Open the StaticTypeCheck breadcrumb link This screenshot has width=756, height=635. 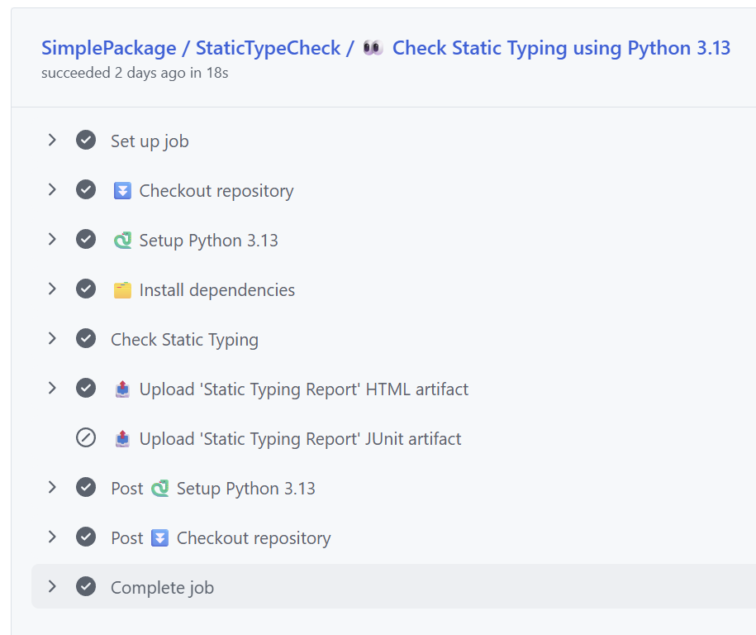click(x=268, y=49)
